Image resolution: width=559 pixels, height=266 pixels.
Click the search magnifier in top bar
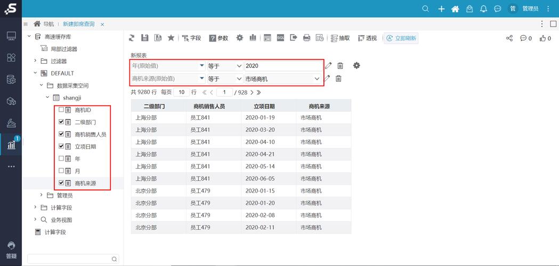[x=425, y=9]
